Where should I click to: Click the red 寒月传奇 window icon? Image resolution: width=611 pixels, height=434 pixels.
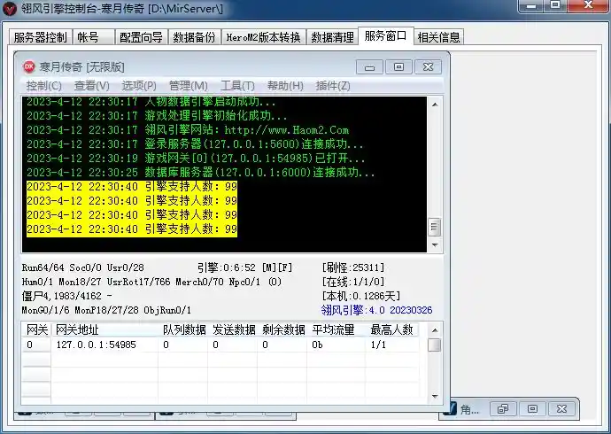29,67
